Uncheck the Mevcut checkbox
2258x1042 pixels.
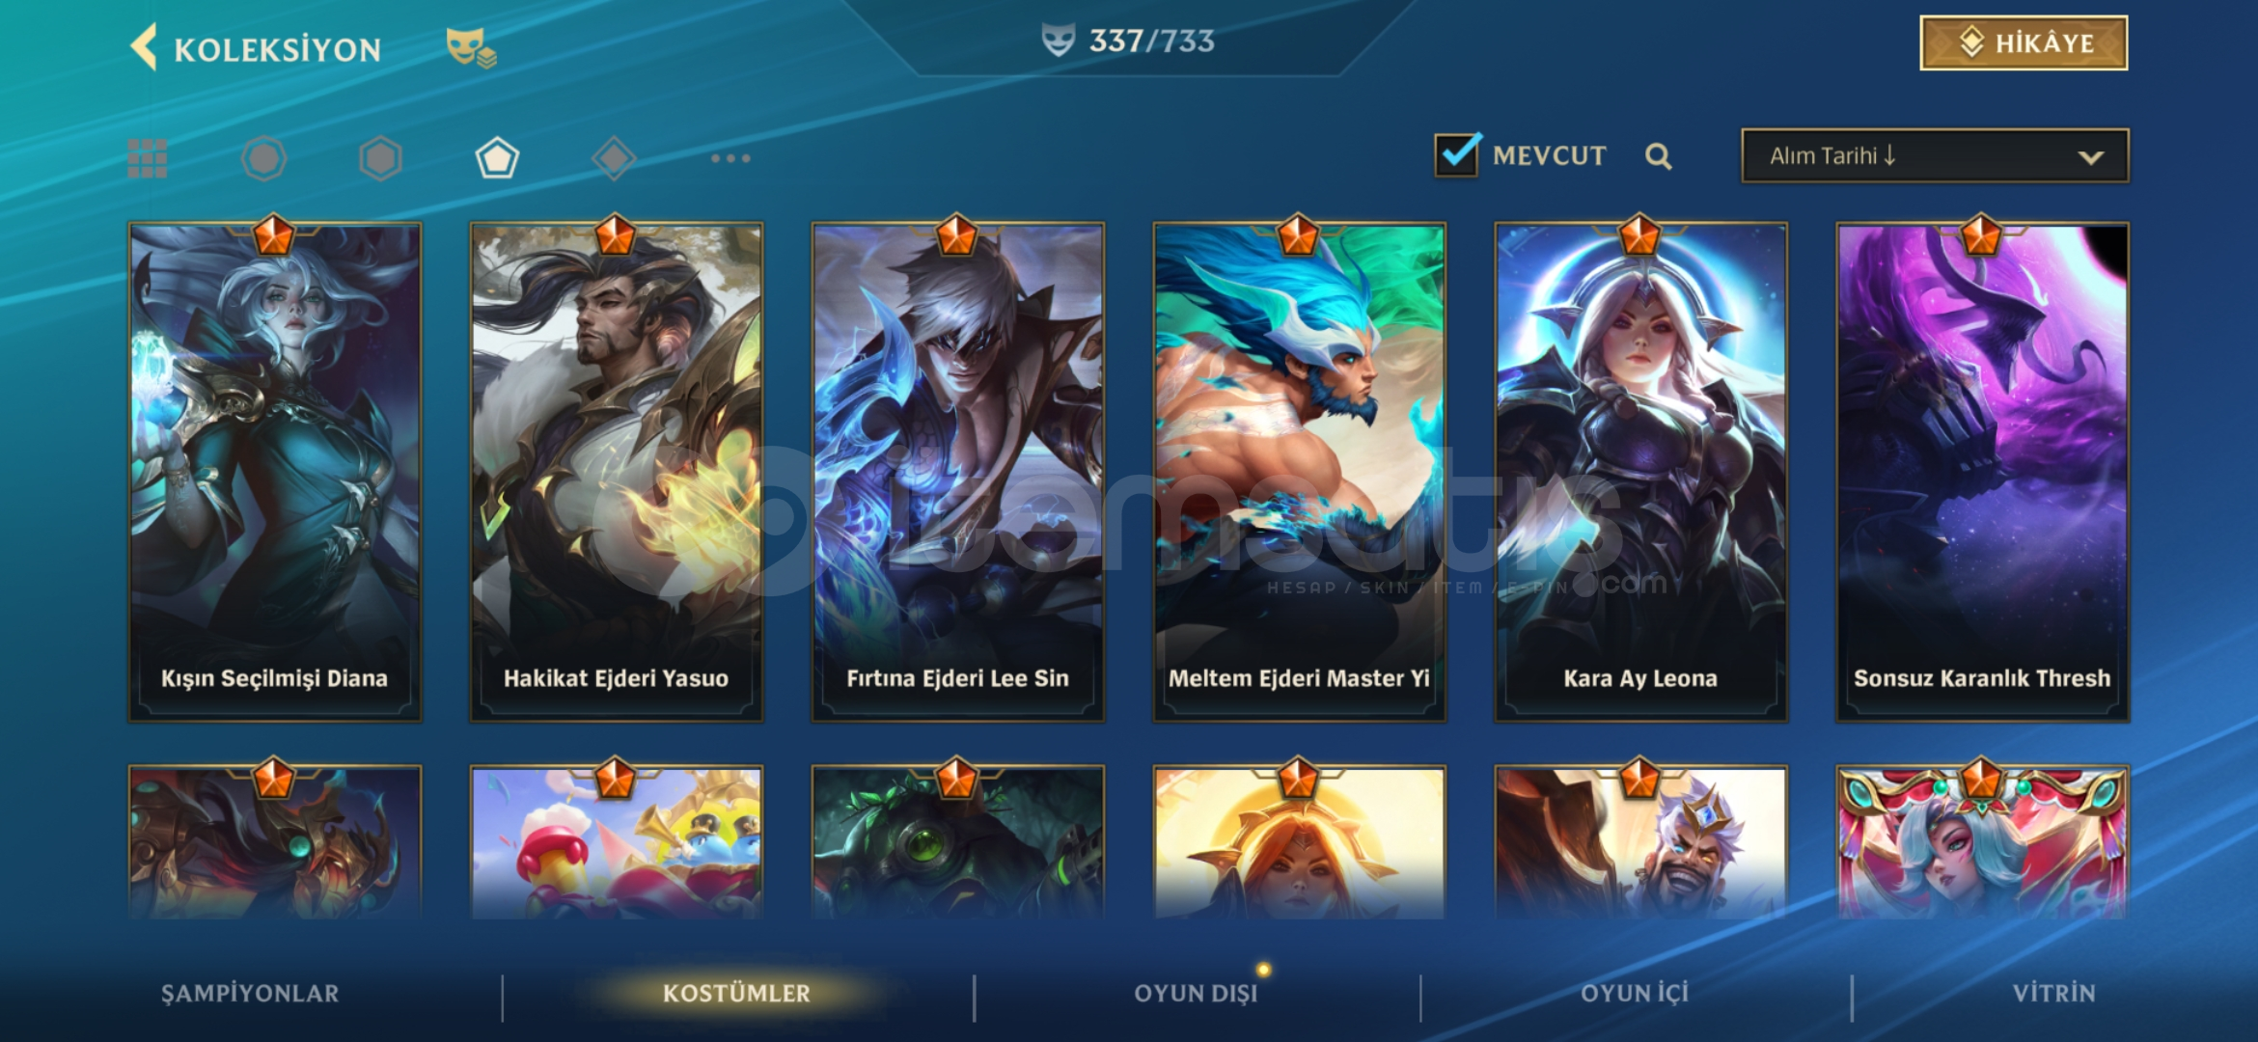tap(1457, 154)
